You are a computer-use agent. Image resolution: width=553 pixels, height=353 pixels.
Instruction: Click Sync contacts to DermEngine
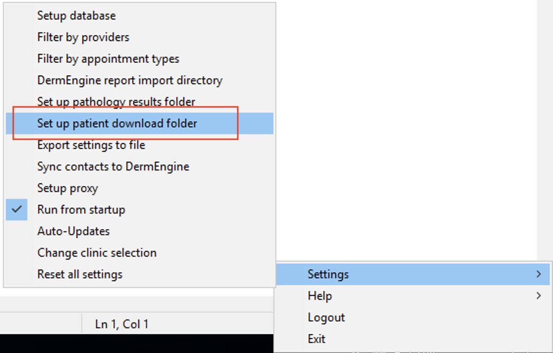pyautogui.click(x=113, y=167)
